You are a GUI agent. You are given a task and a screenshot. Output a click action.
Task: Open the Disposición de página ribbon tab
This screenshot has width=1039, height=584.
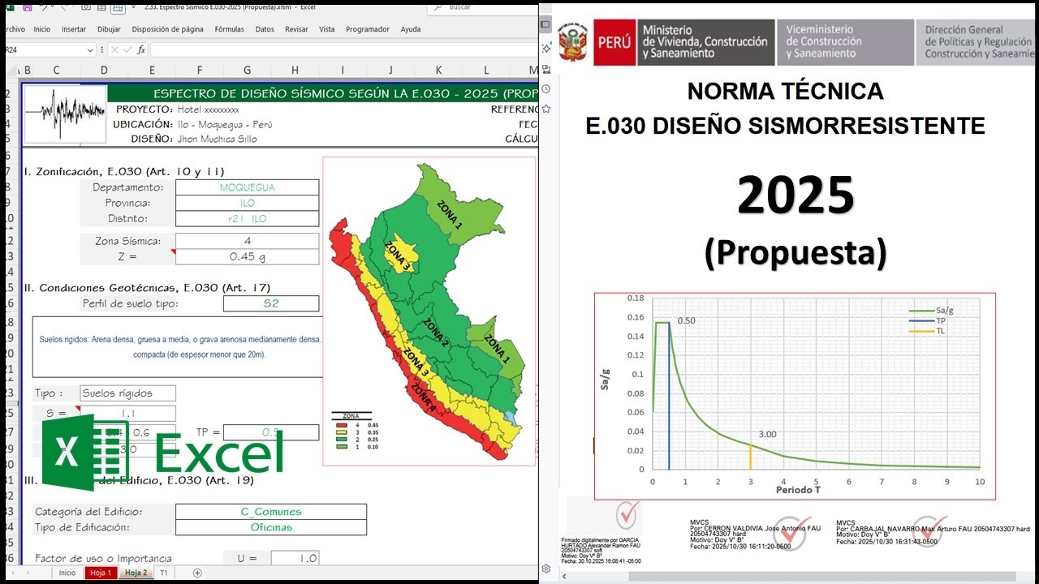(x=167, y=29)
